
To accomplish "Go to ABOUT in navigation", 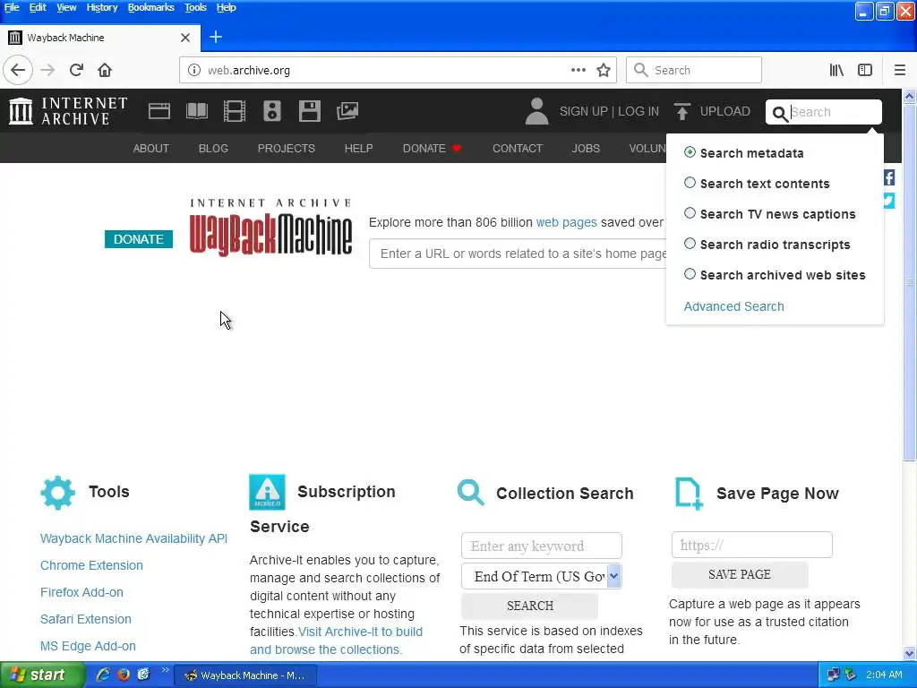I will [x=150, y=148].
